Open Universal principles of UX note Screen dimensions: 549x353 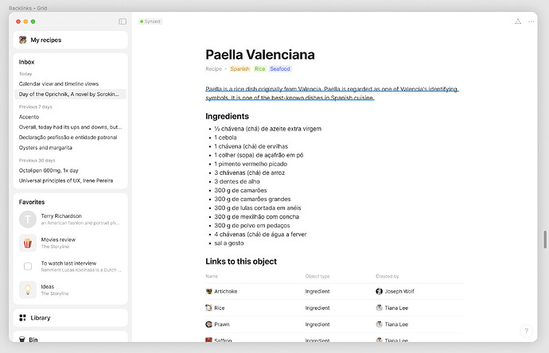pyautogui.click(x=66, y=180)
